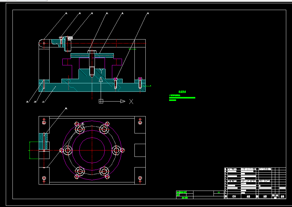
Task: Select the top-left corner screw in plan view
Action: 44,122
